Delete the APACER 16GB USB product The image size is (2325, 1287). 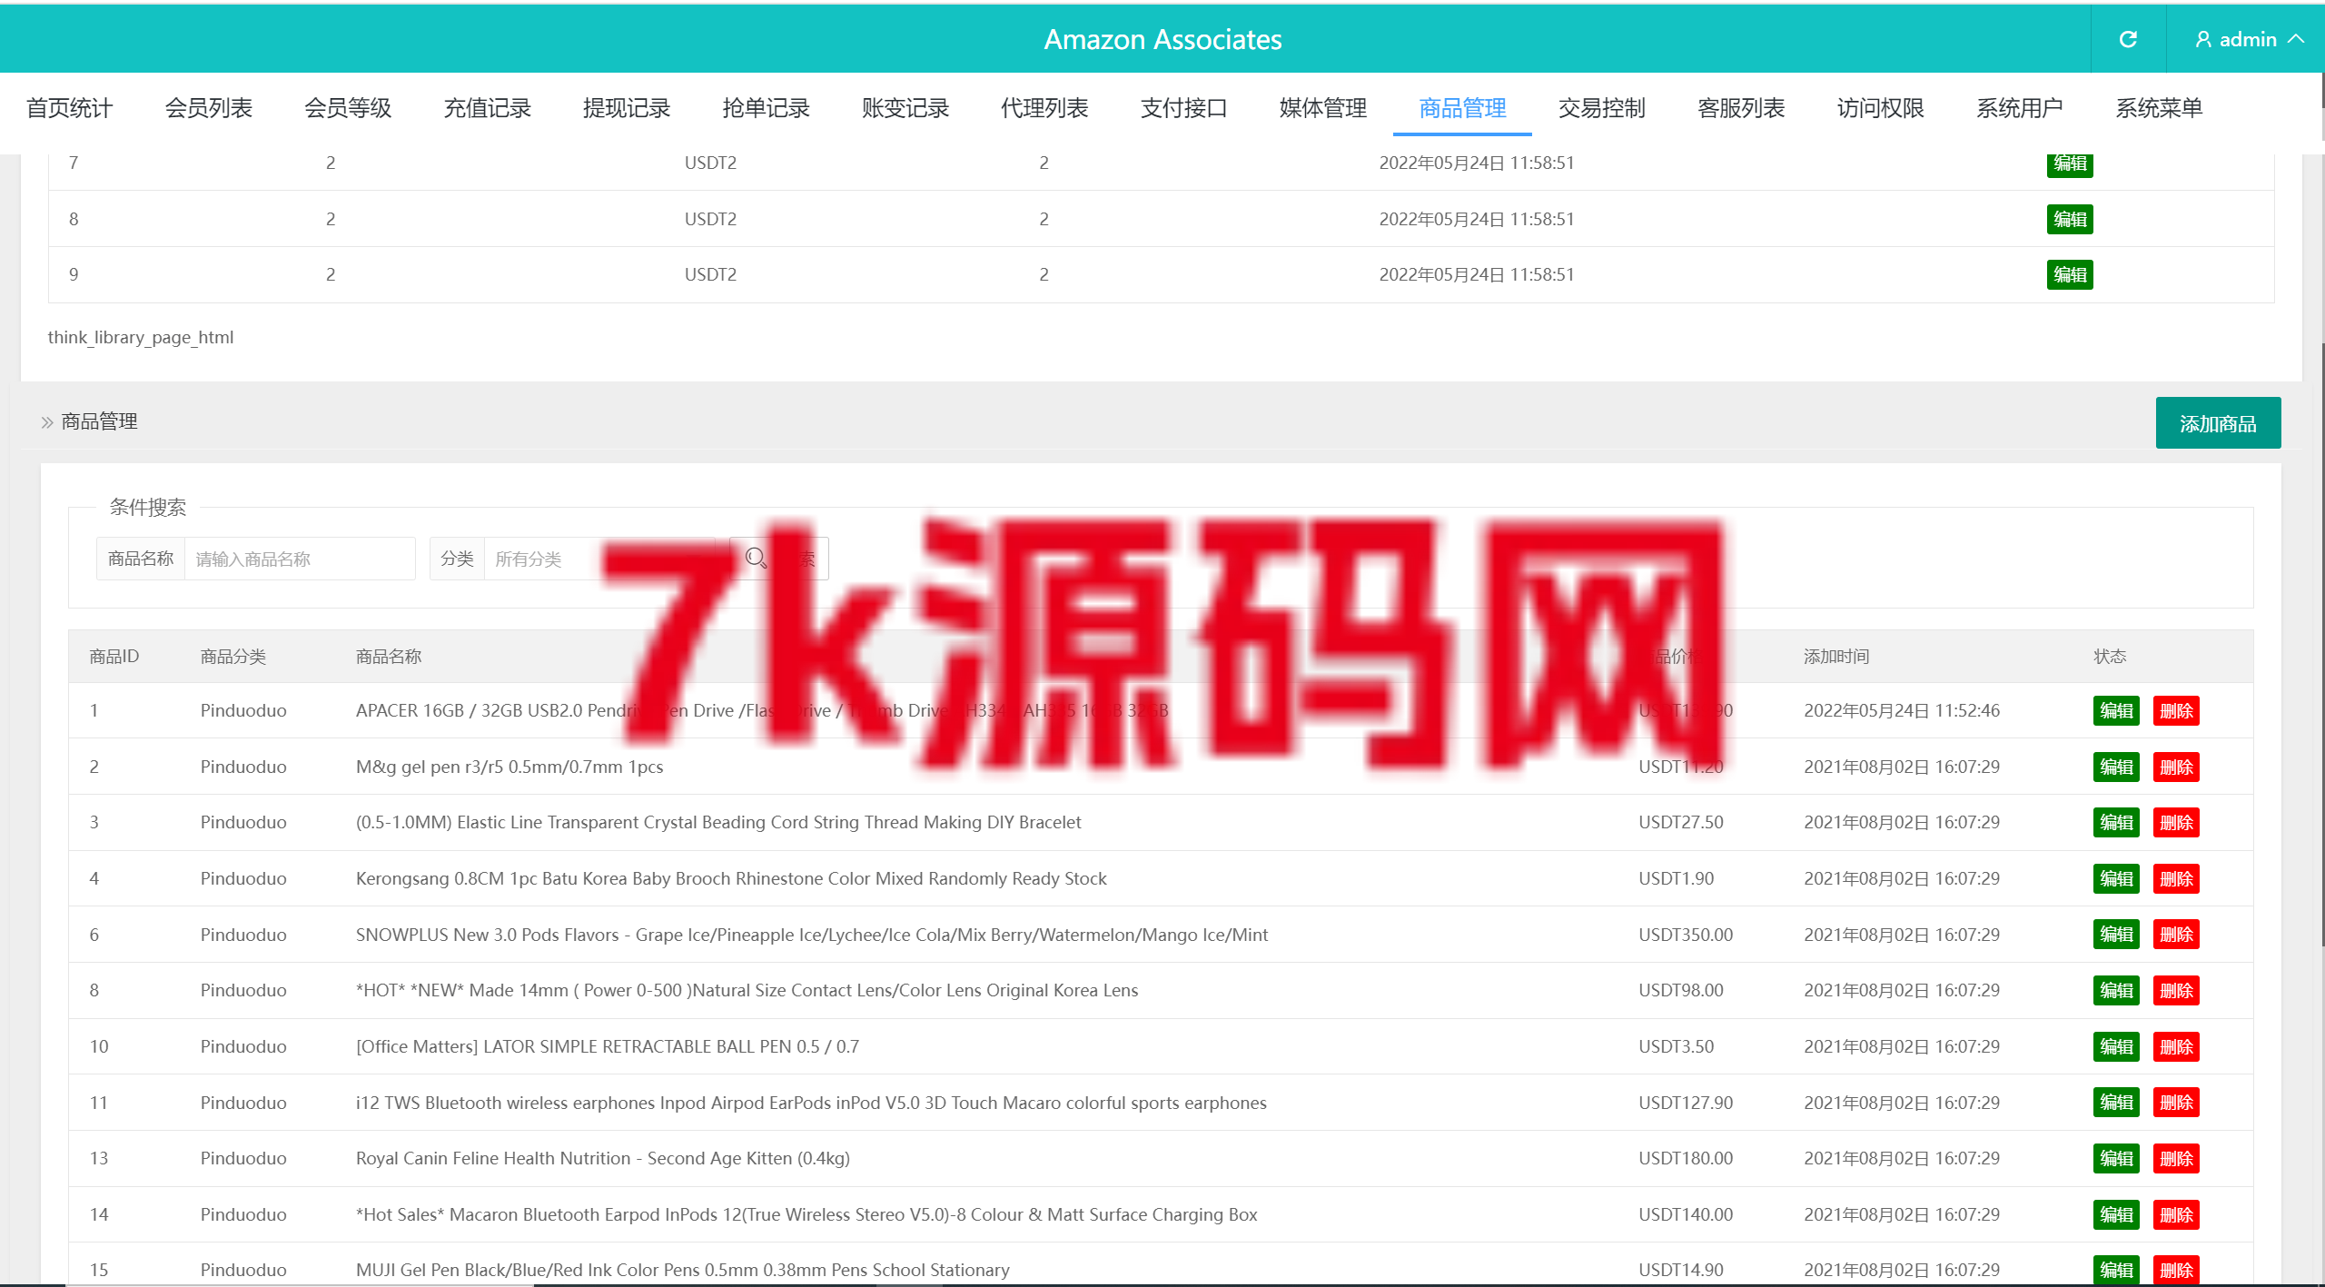[2176, 711]
